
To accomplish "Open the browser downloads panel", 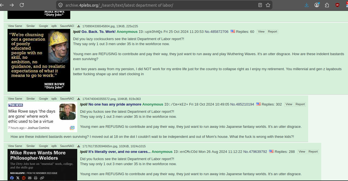I will click(x=307, y=5).
